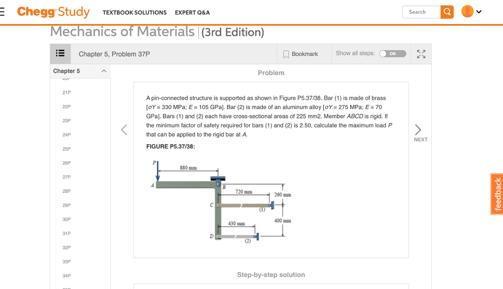Click the Chegg Study logo
503x289 pixels.
(53, 12)
